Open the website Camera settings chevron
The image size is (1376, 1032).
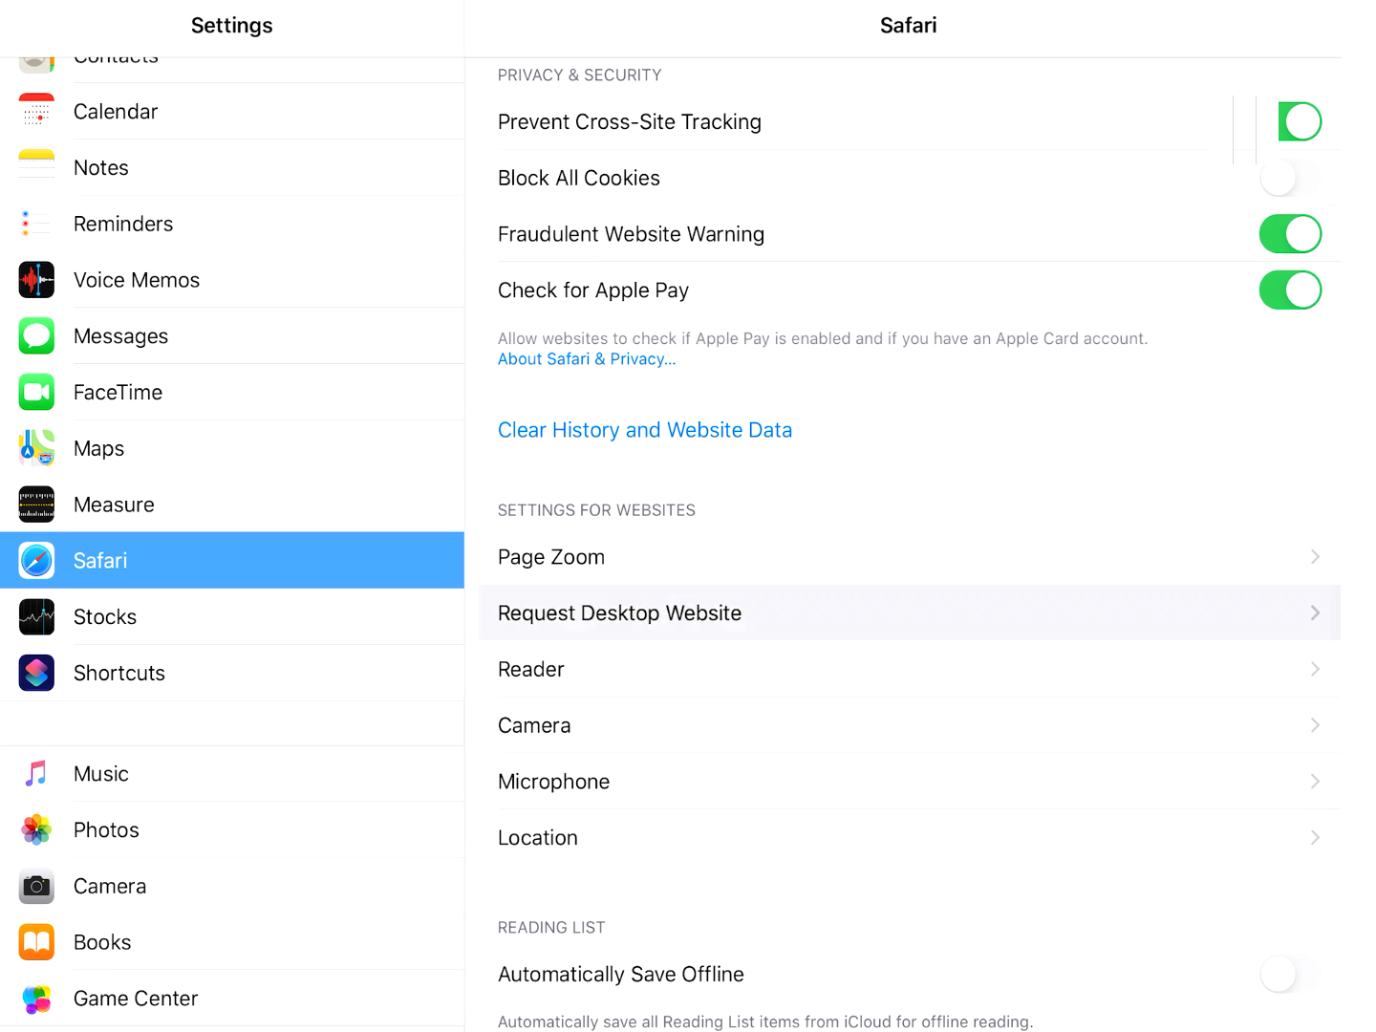click(1315, 725)
